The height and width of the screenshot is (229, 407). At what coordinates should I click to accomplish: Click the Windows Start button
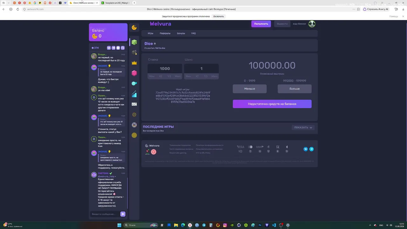point(119,225)
